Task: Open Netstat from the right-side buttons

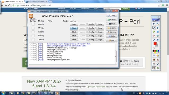Action: point(112,20)
